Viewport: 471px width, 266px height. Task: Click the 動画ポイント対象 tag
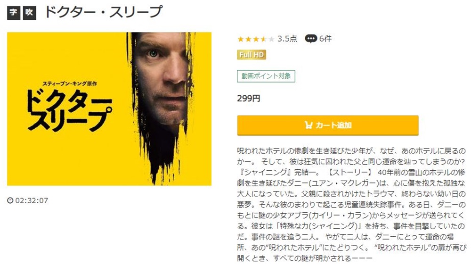(x=266, y=76)
